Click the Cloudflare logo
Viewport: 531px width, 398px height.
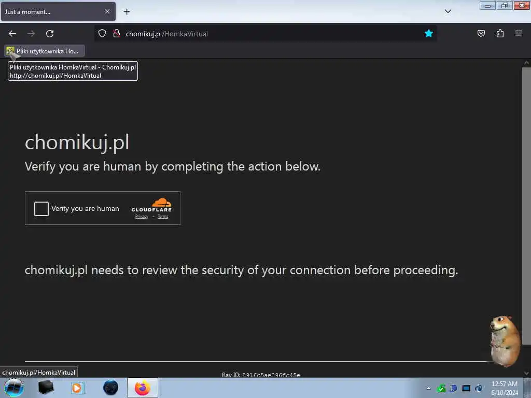point(152,205)
